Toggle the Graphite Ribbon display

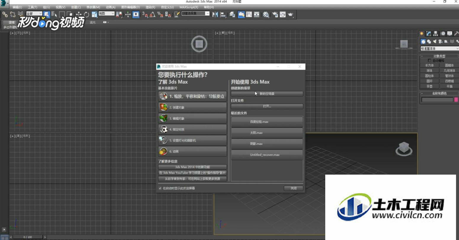click(x=241, y=14)
